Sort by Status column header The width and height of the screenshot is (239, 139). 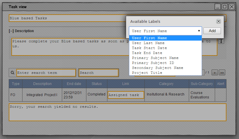(97, 84)
